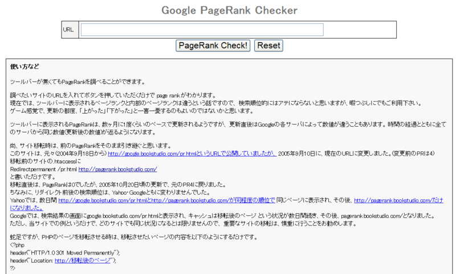Click the PageRank Check! button
Image resolution: width=456 pixels, height=274 pixels.
click(213, 46)
